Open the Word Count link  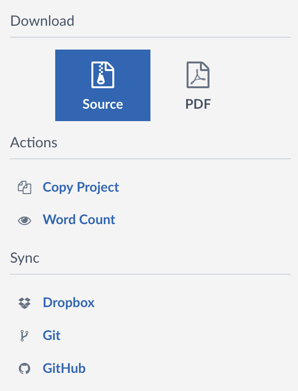pyautogui.click(x=79, y=219)
